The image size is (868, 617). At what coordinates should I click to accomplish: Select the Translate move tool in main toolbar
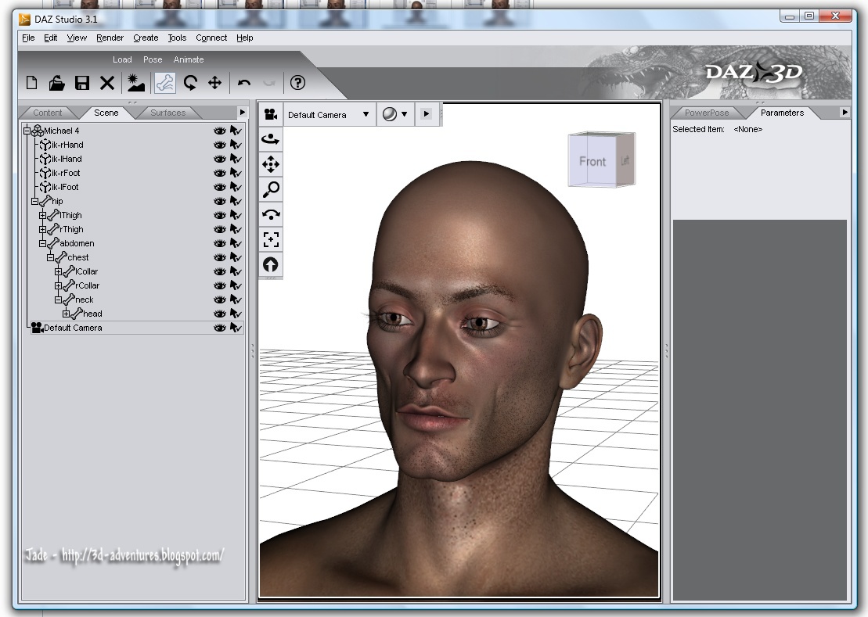214,83
